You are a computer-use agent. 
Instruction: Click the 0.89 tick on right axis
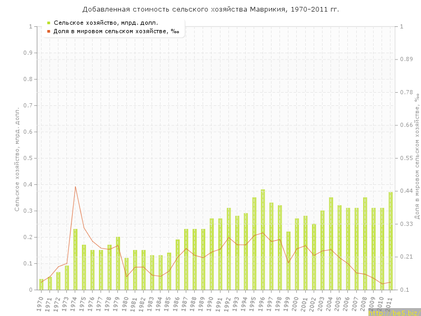(406, 59)
